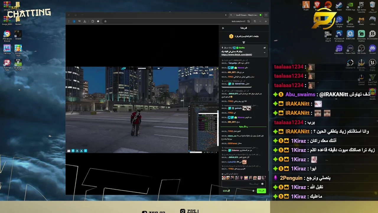
Task: Open Crosshair V2 desktop icon
Action: pyautogui.click(x=350, y=64)
